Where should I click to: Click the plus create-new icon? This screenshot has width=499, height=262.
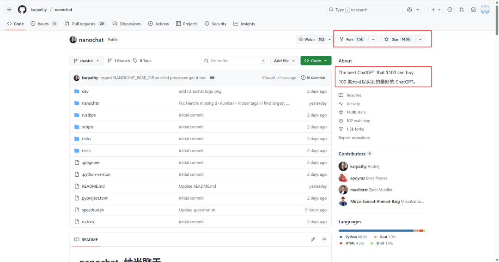pos(433,10)
